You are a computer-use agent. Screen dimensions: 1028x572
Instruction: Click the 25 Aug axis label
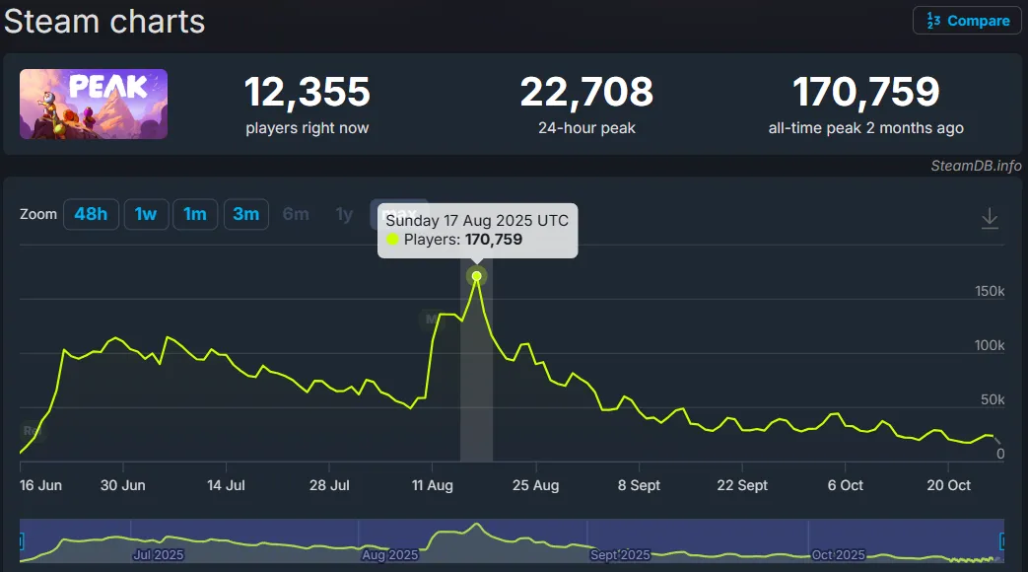535,485
